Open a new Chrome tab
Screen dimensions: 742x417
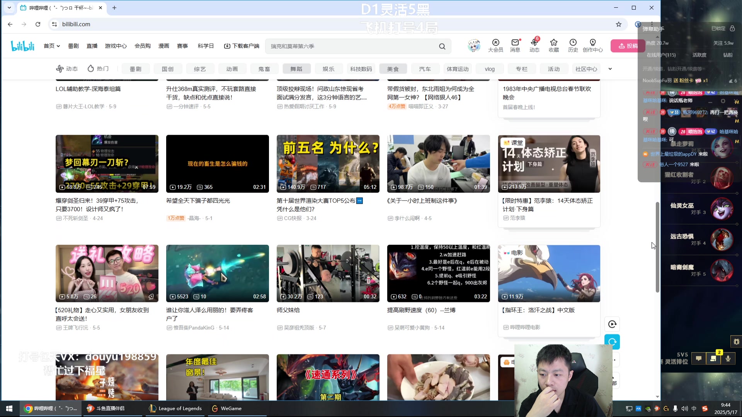coord(114,8)
